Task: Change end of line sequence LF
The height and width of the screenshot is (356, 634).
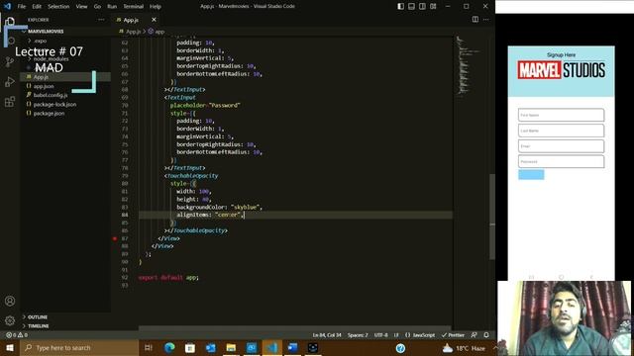Action: click(396, 335)
